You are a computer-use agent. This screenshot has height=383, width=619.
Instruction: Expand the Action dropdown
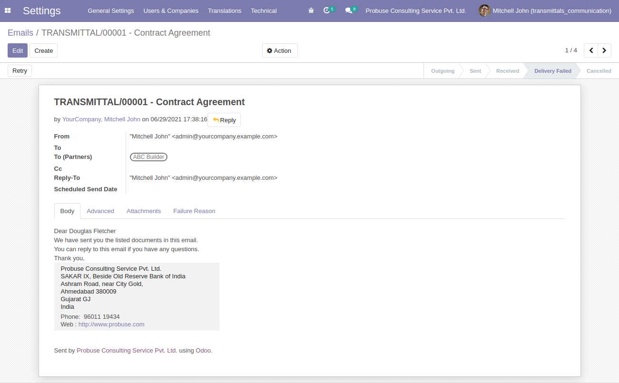tap(280, 50)
